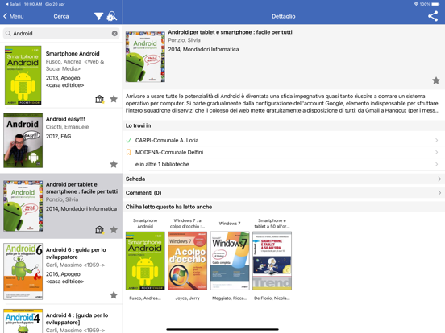Viewport: 445px width, 333px height.
Task: Tap green check icon next to CARPI library
Action: (x=128, y=140)
